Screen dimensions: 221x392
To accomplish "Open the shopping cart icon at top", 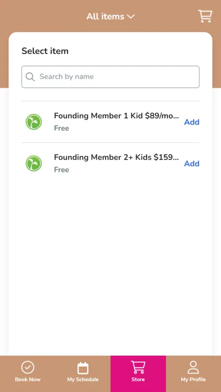I will (205, 16).
